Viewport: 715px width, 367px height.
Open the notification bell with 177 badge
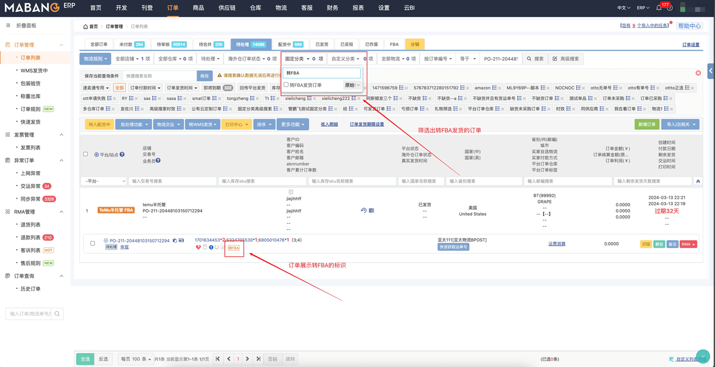659,8
